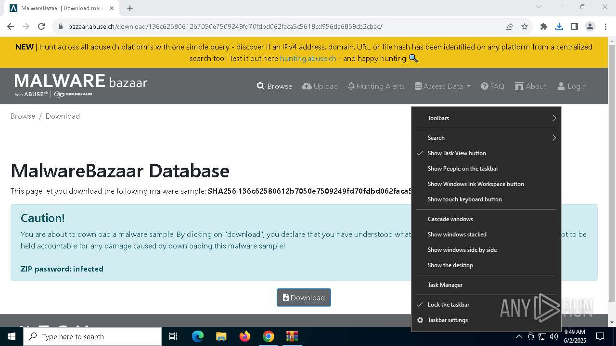Open the Upload page in navigation
The width and height of the screenshot is (616, 346).
point(320,86)
